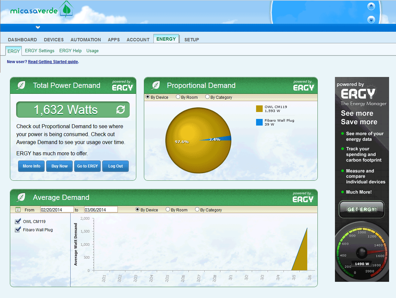Select By Room in Proportional Demand
This screenshot has width=396, height=298.
(x=178, y=97)
